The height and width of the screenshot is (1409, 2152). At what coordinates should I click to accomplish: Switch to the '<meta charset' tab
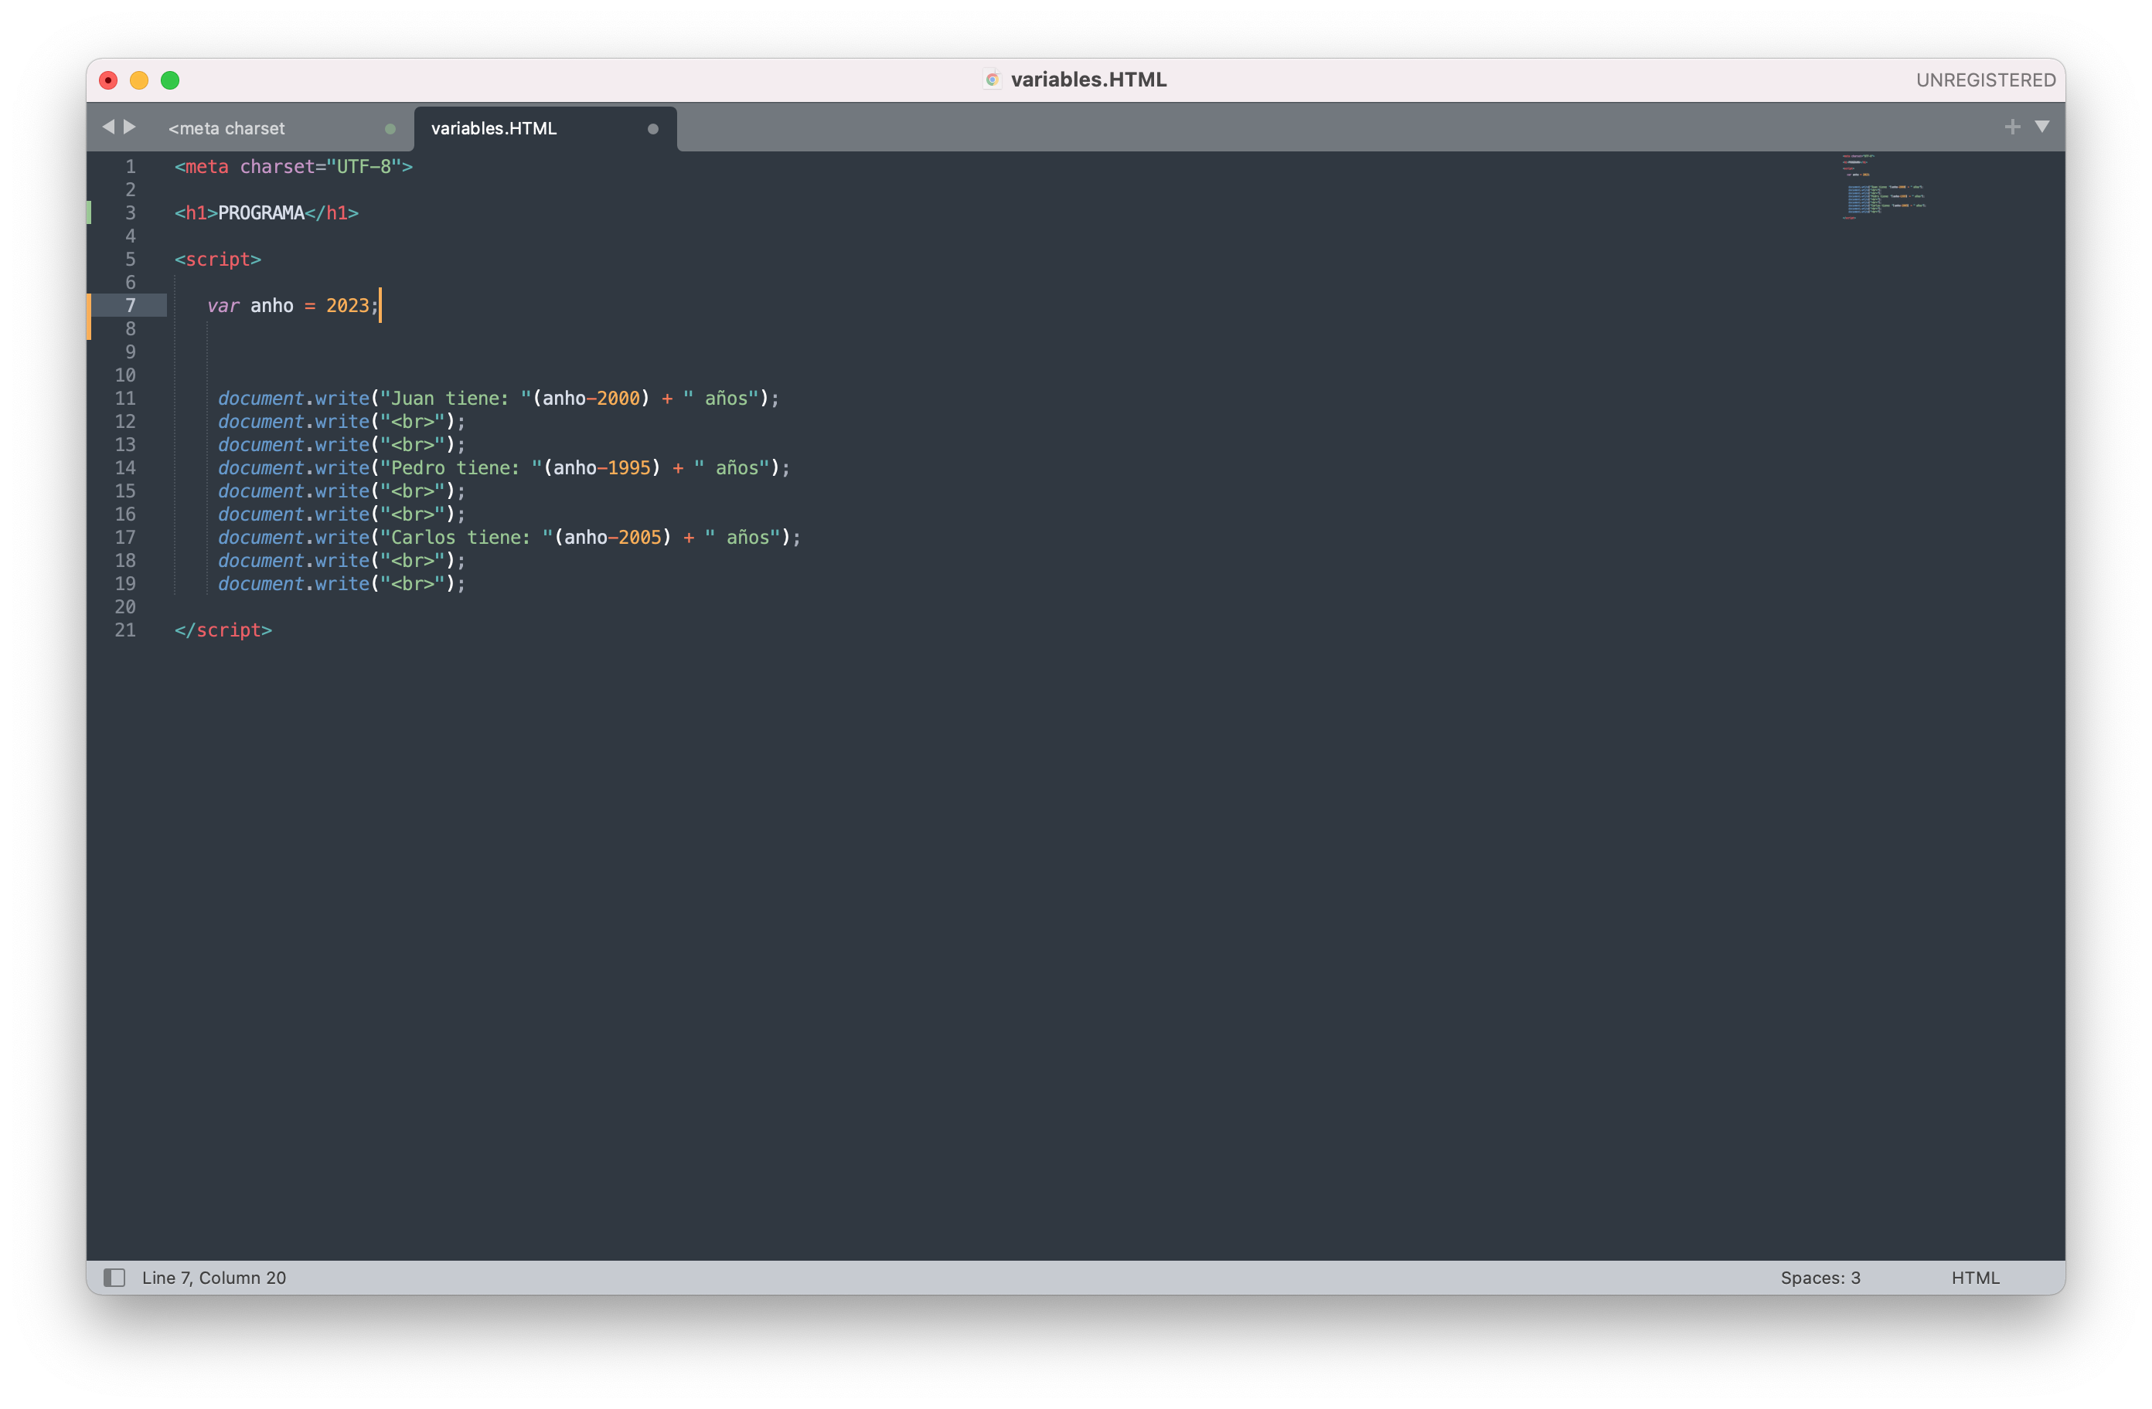click(x=226, y=128)
